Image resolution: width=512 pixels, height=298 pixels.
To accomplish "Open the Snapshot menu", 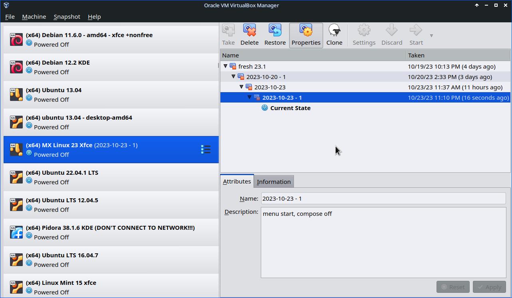I will 67,17.
